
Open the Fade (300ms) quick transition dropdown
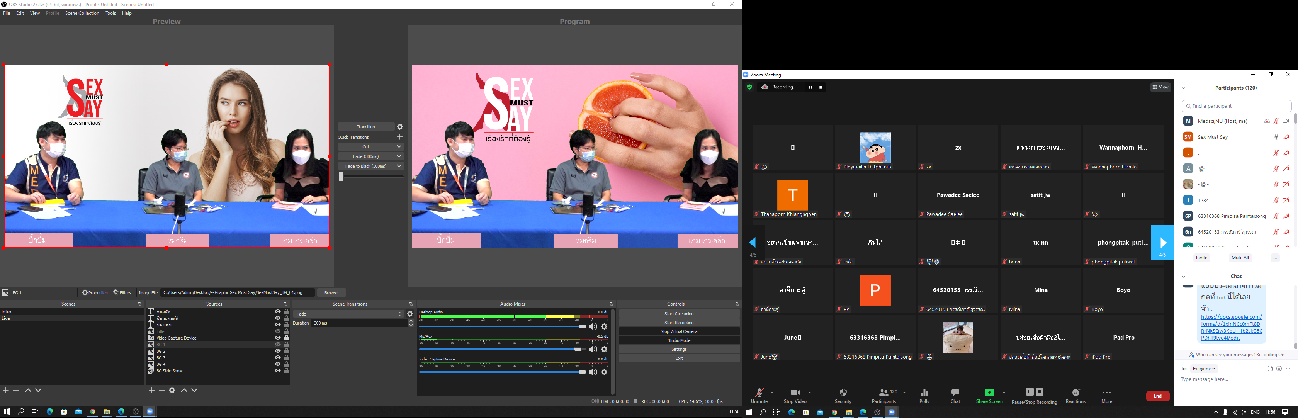(x=399, y=156)
